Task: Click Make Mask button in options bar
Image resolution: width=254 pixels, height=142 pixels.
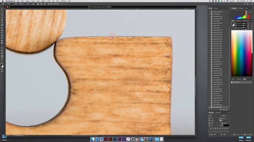Action: 28,4
